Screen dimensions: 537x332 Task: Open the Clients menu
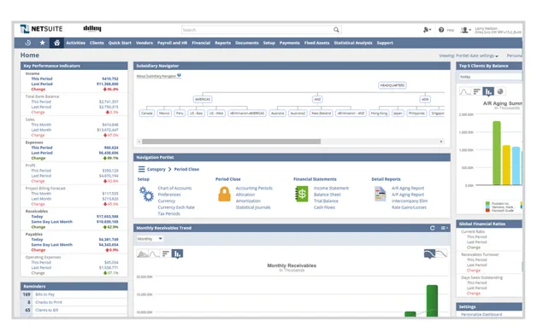point(97,43)
